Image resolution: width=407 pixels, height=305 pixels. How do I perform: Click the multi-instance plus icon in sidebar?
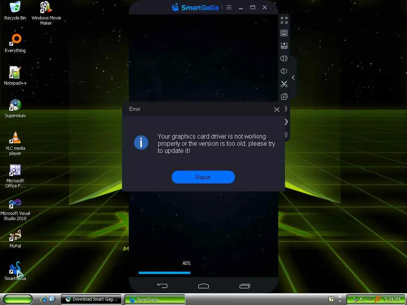point(284,97)
